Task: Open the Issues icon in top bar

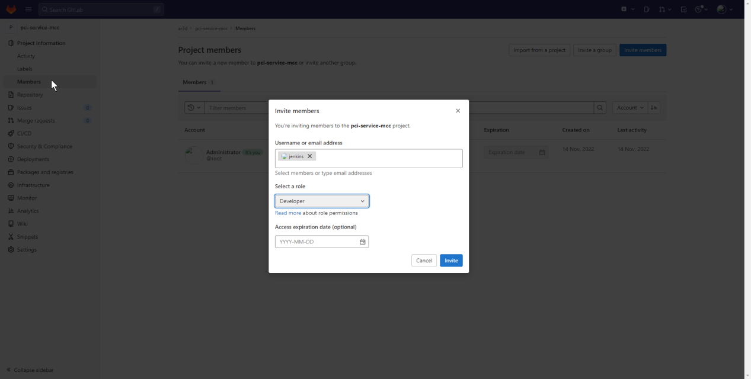Action: tap(647, 9)
